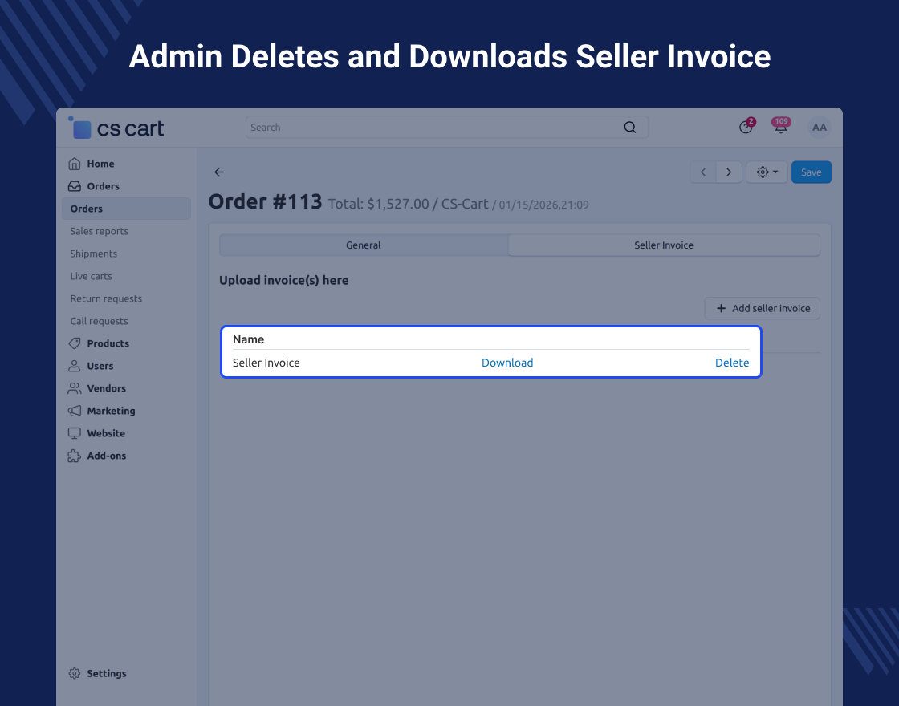Switch to the General tab
Screen dimensions: 899x706
click(364, 245)
